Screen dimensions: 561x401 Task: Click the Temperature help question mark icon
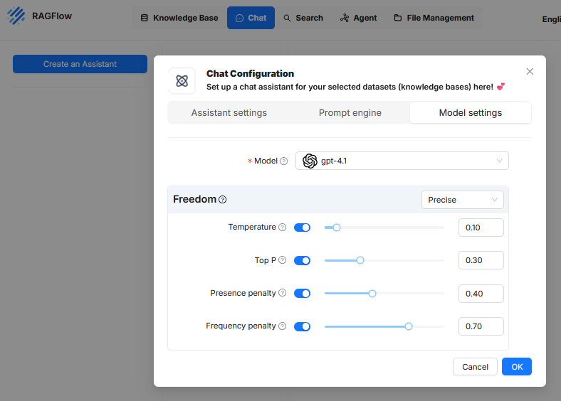pos(282,228)
